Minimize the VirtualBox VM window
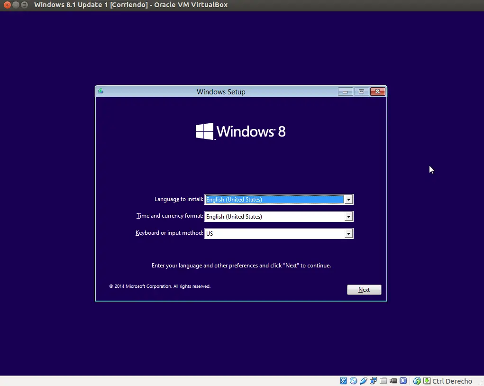Viewport: 484px width, 386px height. (x=16, y=5)
